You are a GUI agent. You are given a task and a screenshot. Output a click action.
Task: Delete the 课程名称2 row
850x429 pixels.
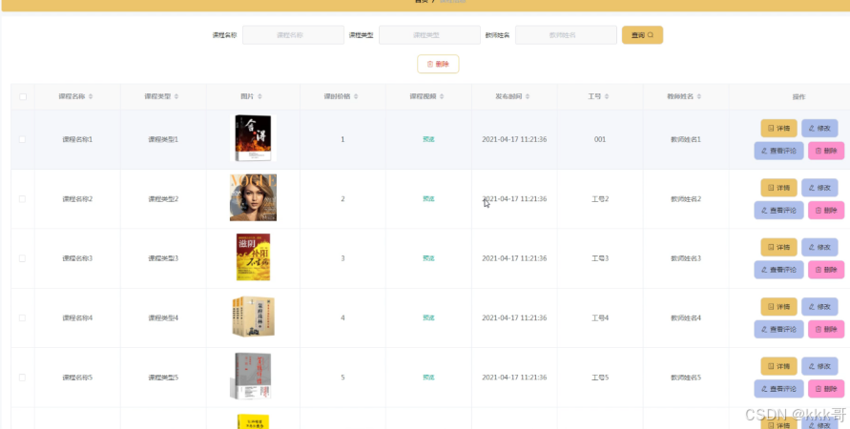click(x=826, y=210)
